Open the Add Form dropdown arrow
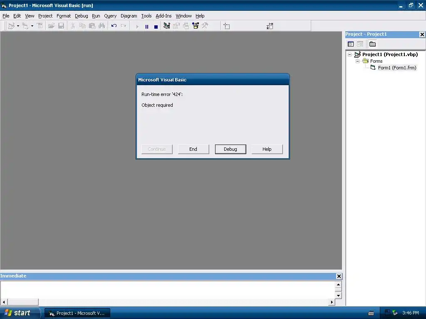This screenshot has height=319, width=426. pos(32,26)
